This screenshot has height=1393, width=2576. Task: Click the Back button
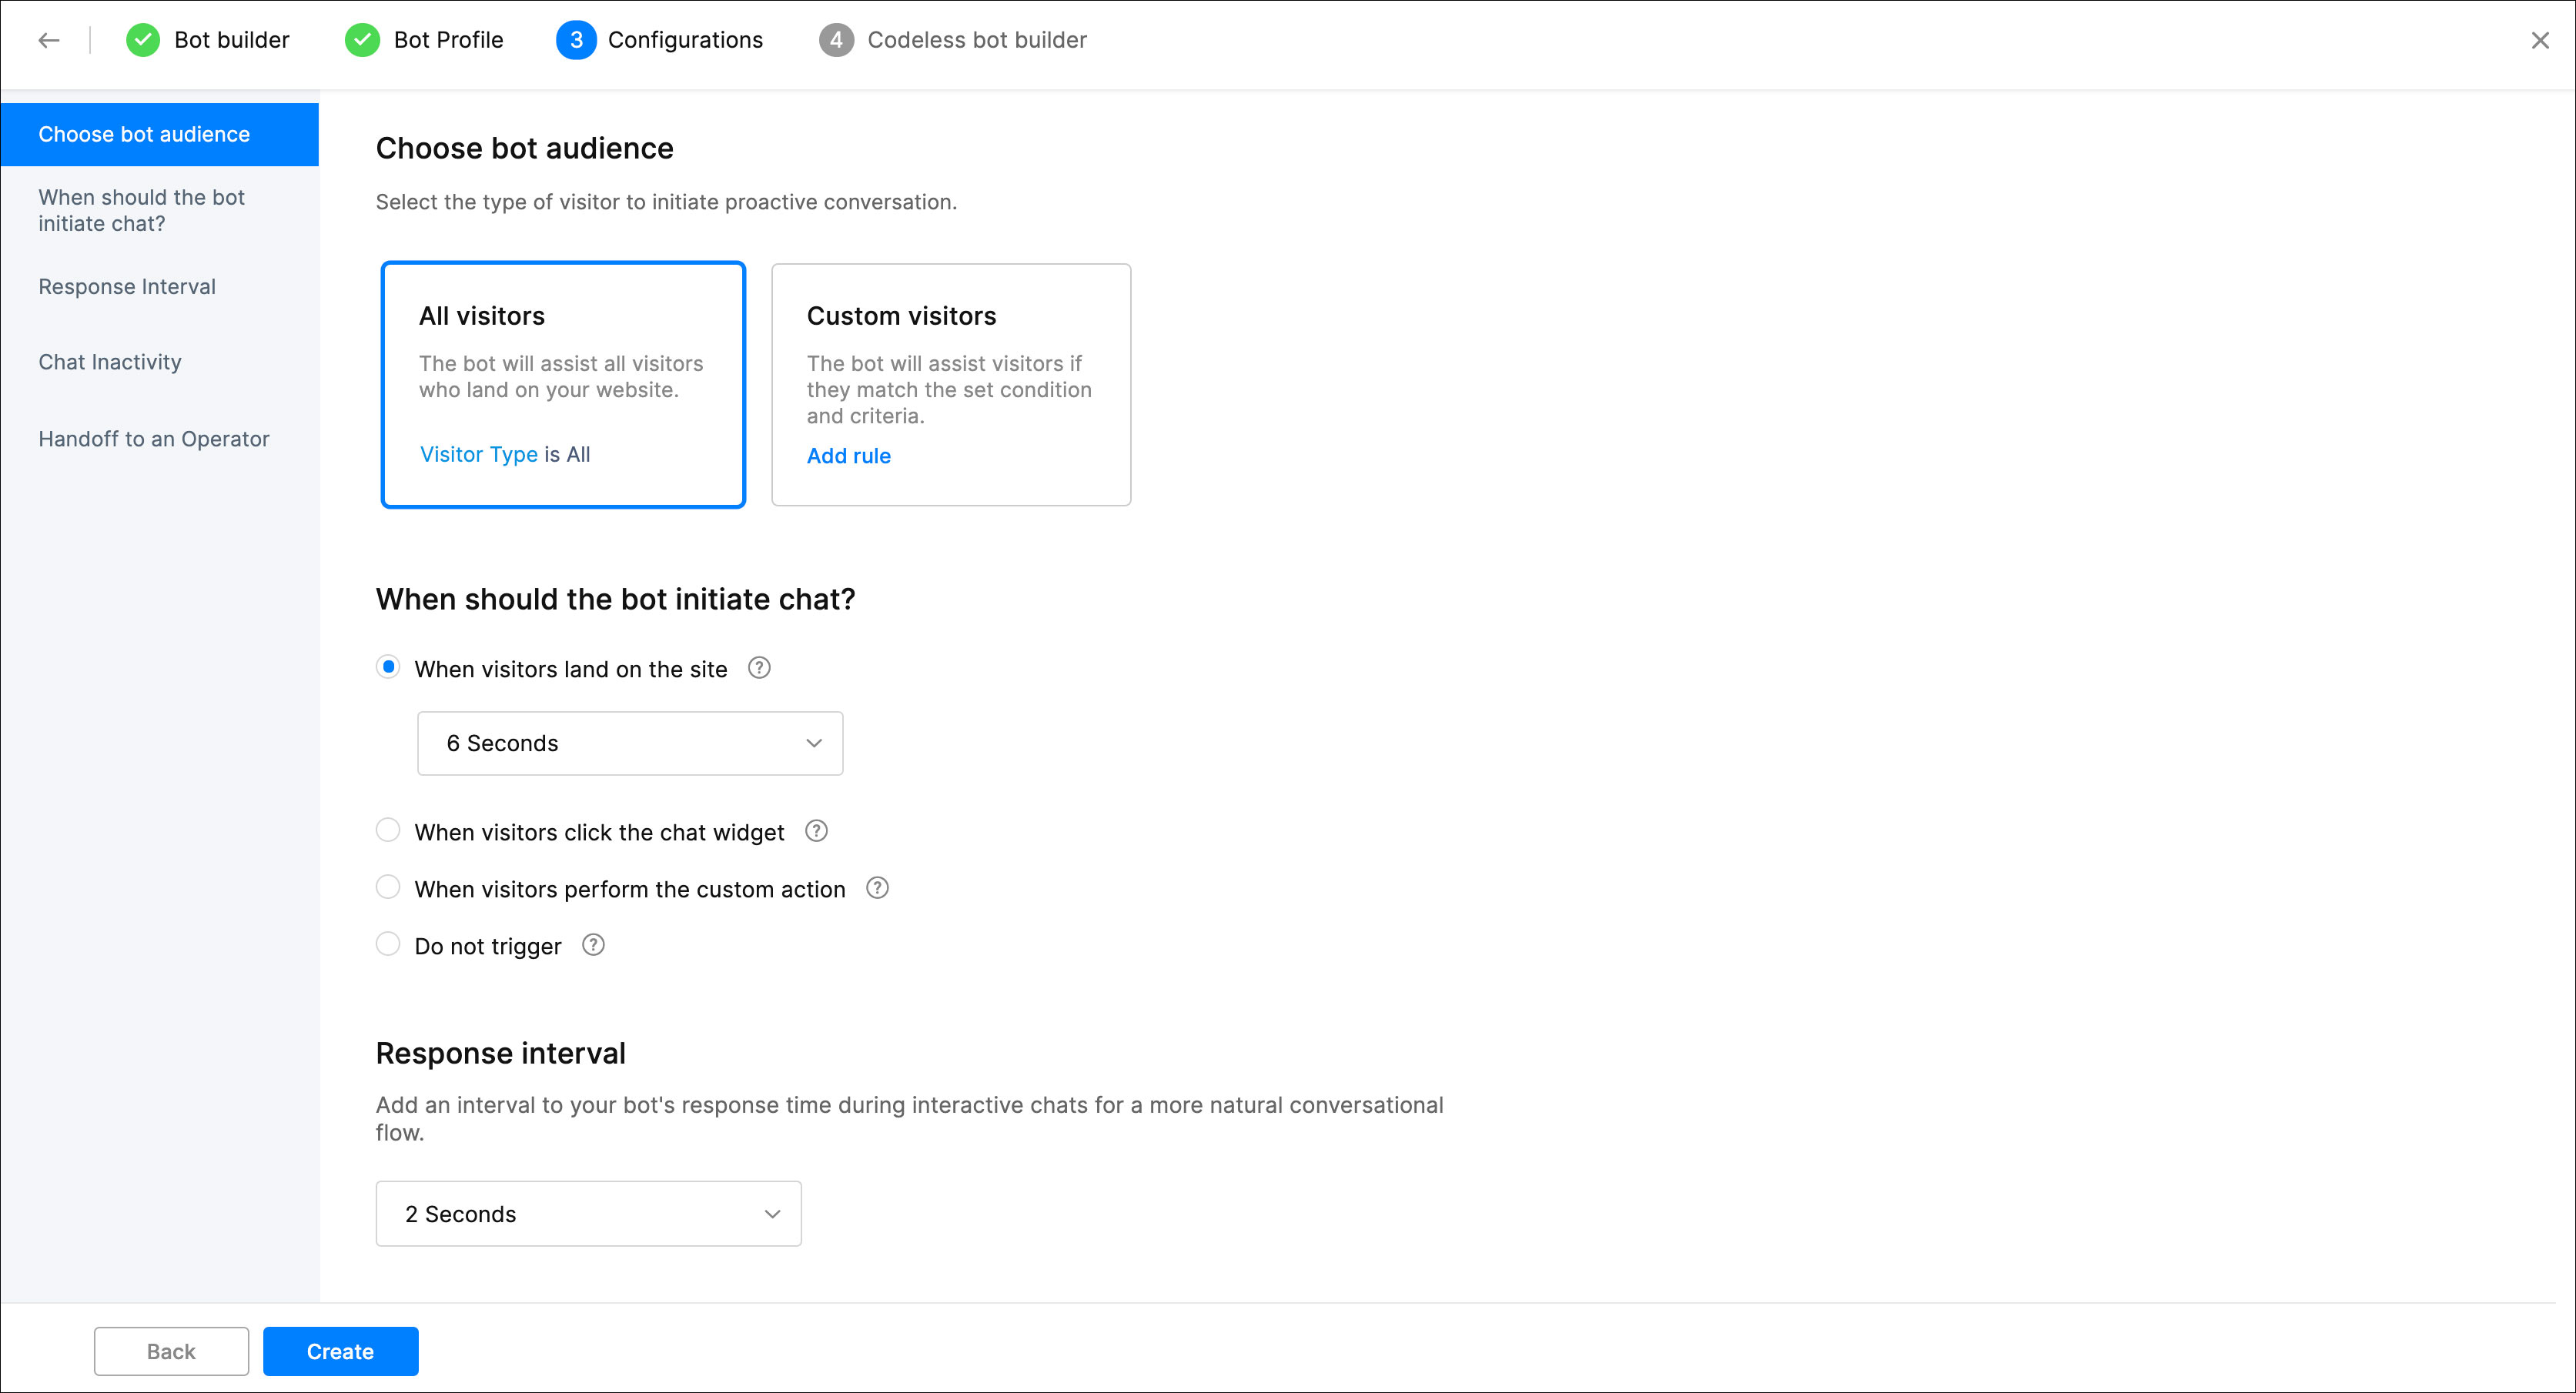pyautogui.click(x=171, y=1351)
